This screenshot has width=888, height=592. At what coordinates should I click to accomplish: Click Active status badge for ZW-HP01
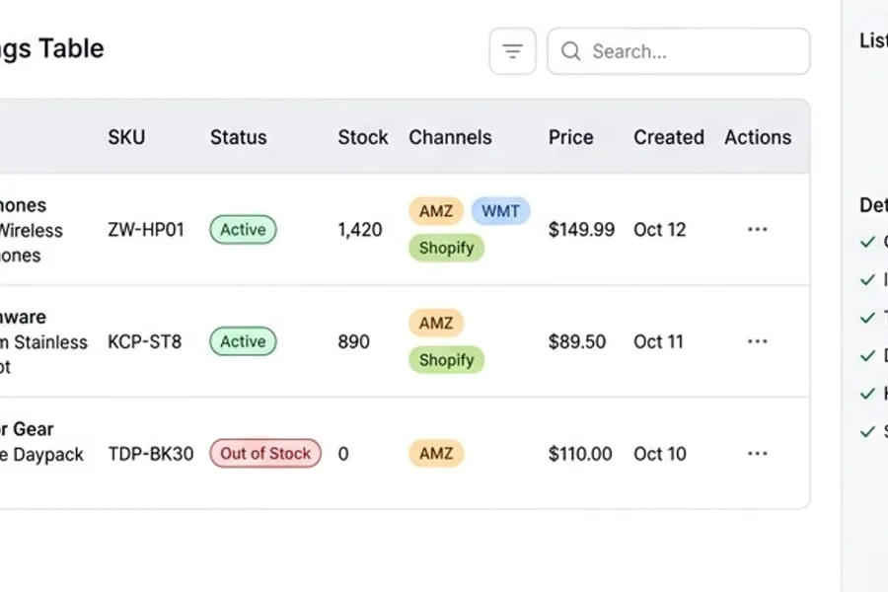243,230
